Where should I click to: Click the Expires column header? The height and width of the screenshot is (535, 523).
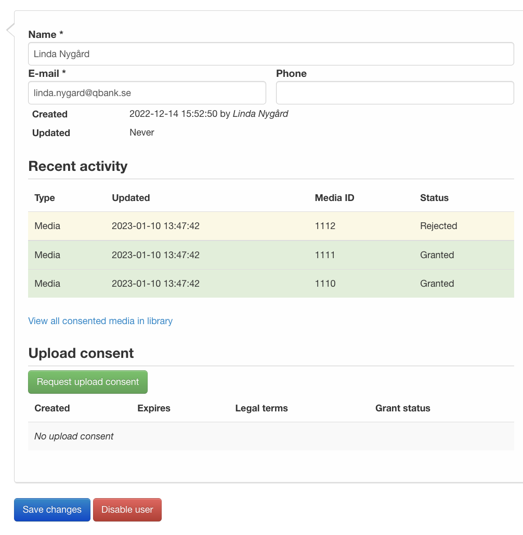coord(154,408)
